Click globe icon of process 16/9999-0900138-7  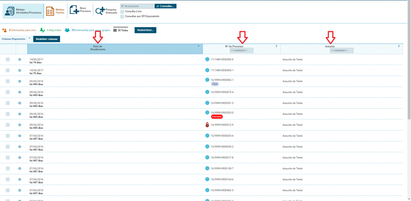(x=208, y=168)
